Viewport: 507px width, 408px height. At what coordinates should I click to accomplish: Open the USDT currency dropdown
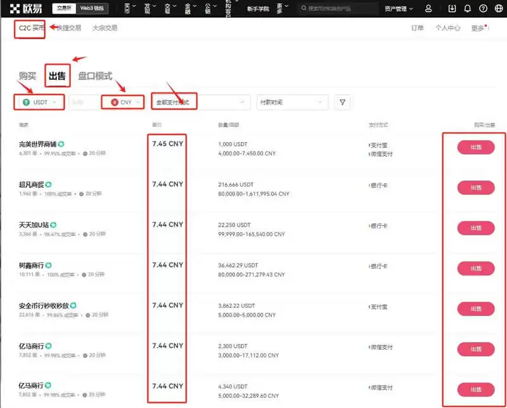point(38,102)
